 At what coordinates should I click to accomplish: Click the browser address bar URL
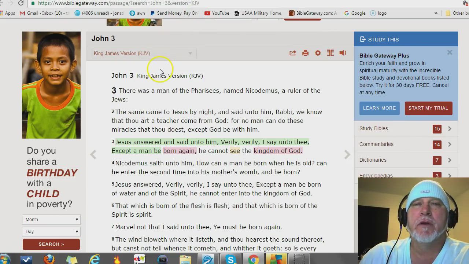(119, 3)
